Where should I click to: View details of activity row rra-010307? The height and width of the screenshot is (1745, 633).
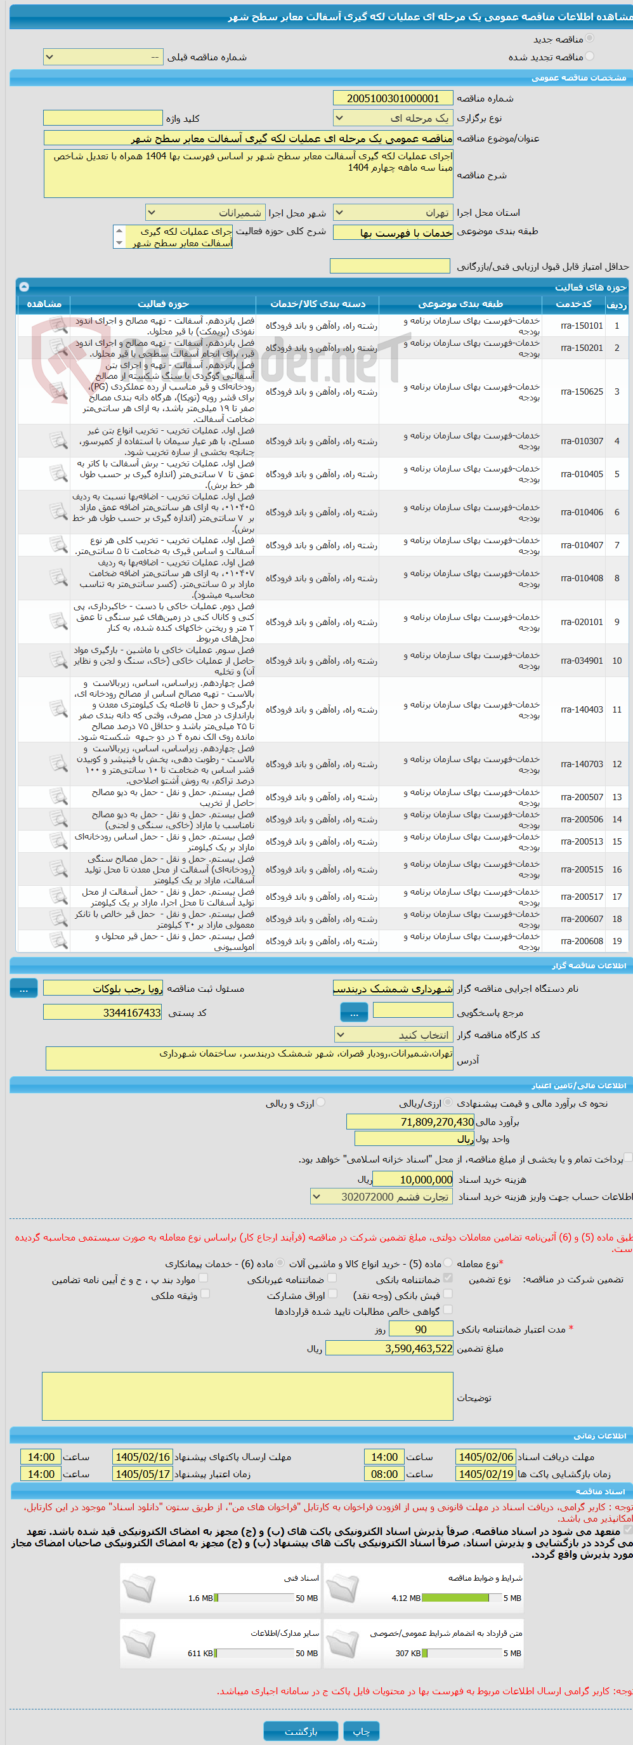pyautogui.click(x=58, y=441)
